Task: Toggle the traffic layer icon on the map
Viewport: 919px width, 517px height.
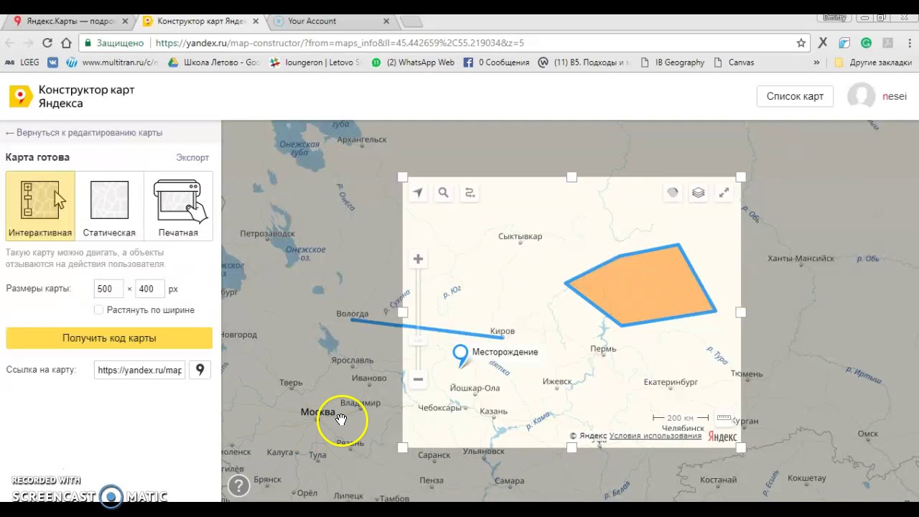Action: point(673,192)
